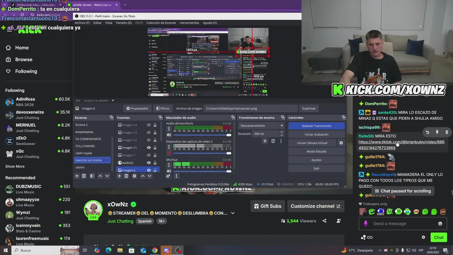The height and width of the screenshot is (255, 453).
Task: Toggle visibility of Imagen 6 source
Action: click(x=149, y=170)
